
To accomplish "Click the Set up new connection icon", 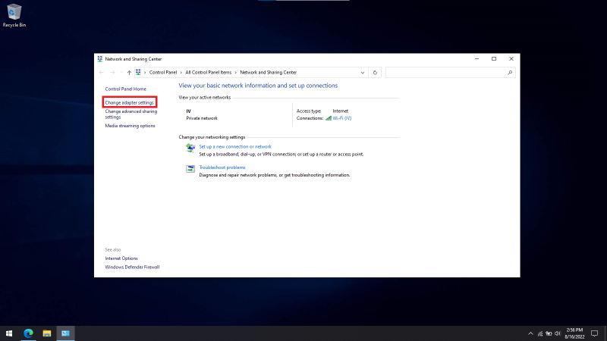I will click(x=190, y=149).
